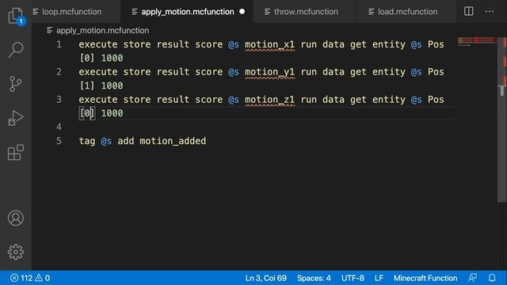Open the Explorer view in activity bar
Image resolution: width=507 pixels, height=285 pixels.
click(16, 16)
